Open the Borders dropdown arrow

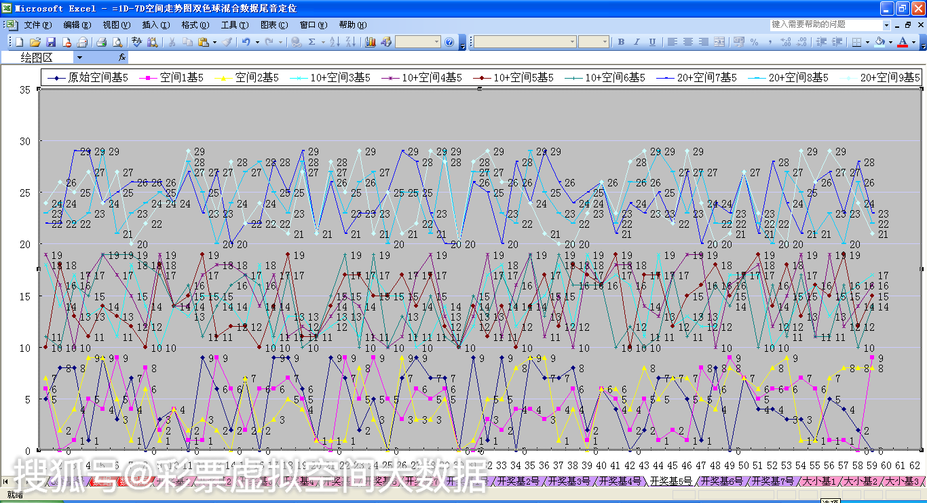click(867, 42)
